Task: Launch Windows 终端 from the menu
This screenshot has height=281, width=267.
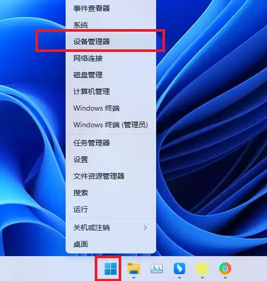Action: pyautogui.click(x=111, y=108)
